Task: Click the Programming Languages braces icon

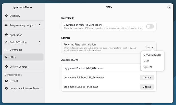Action: [x=6, y=25]
